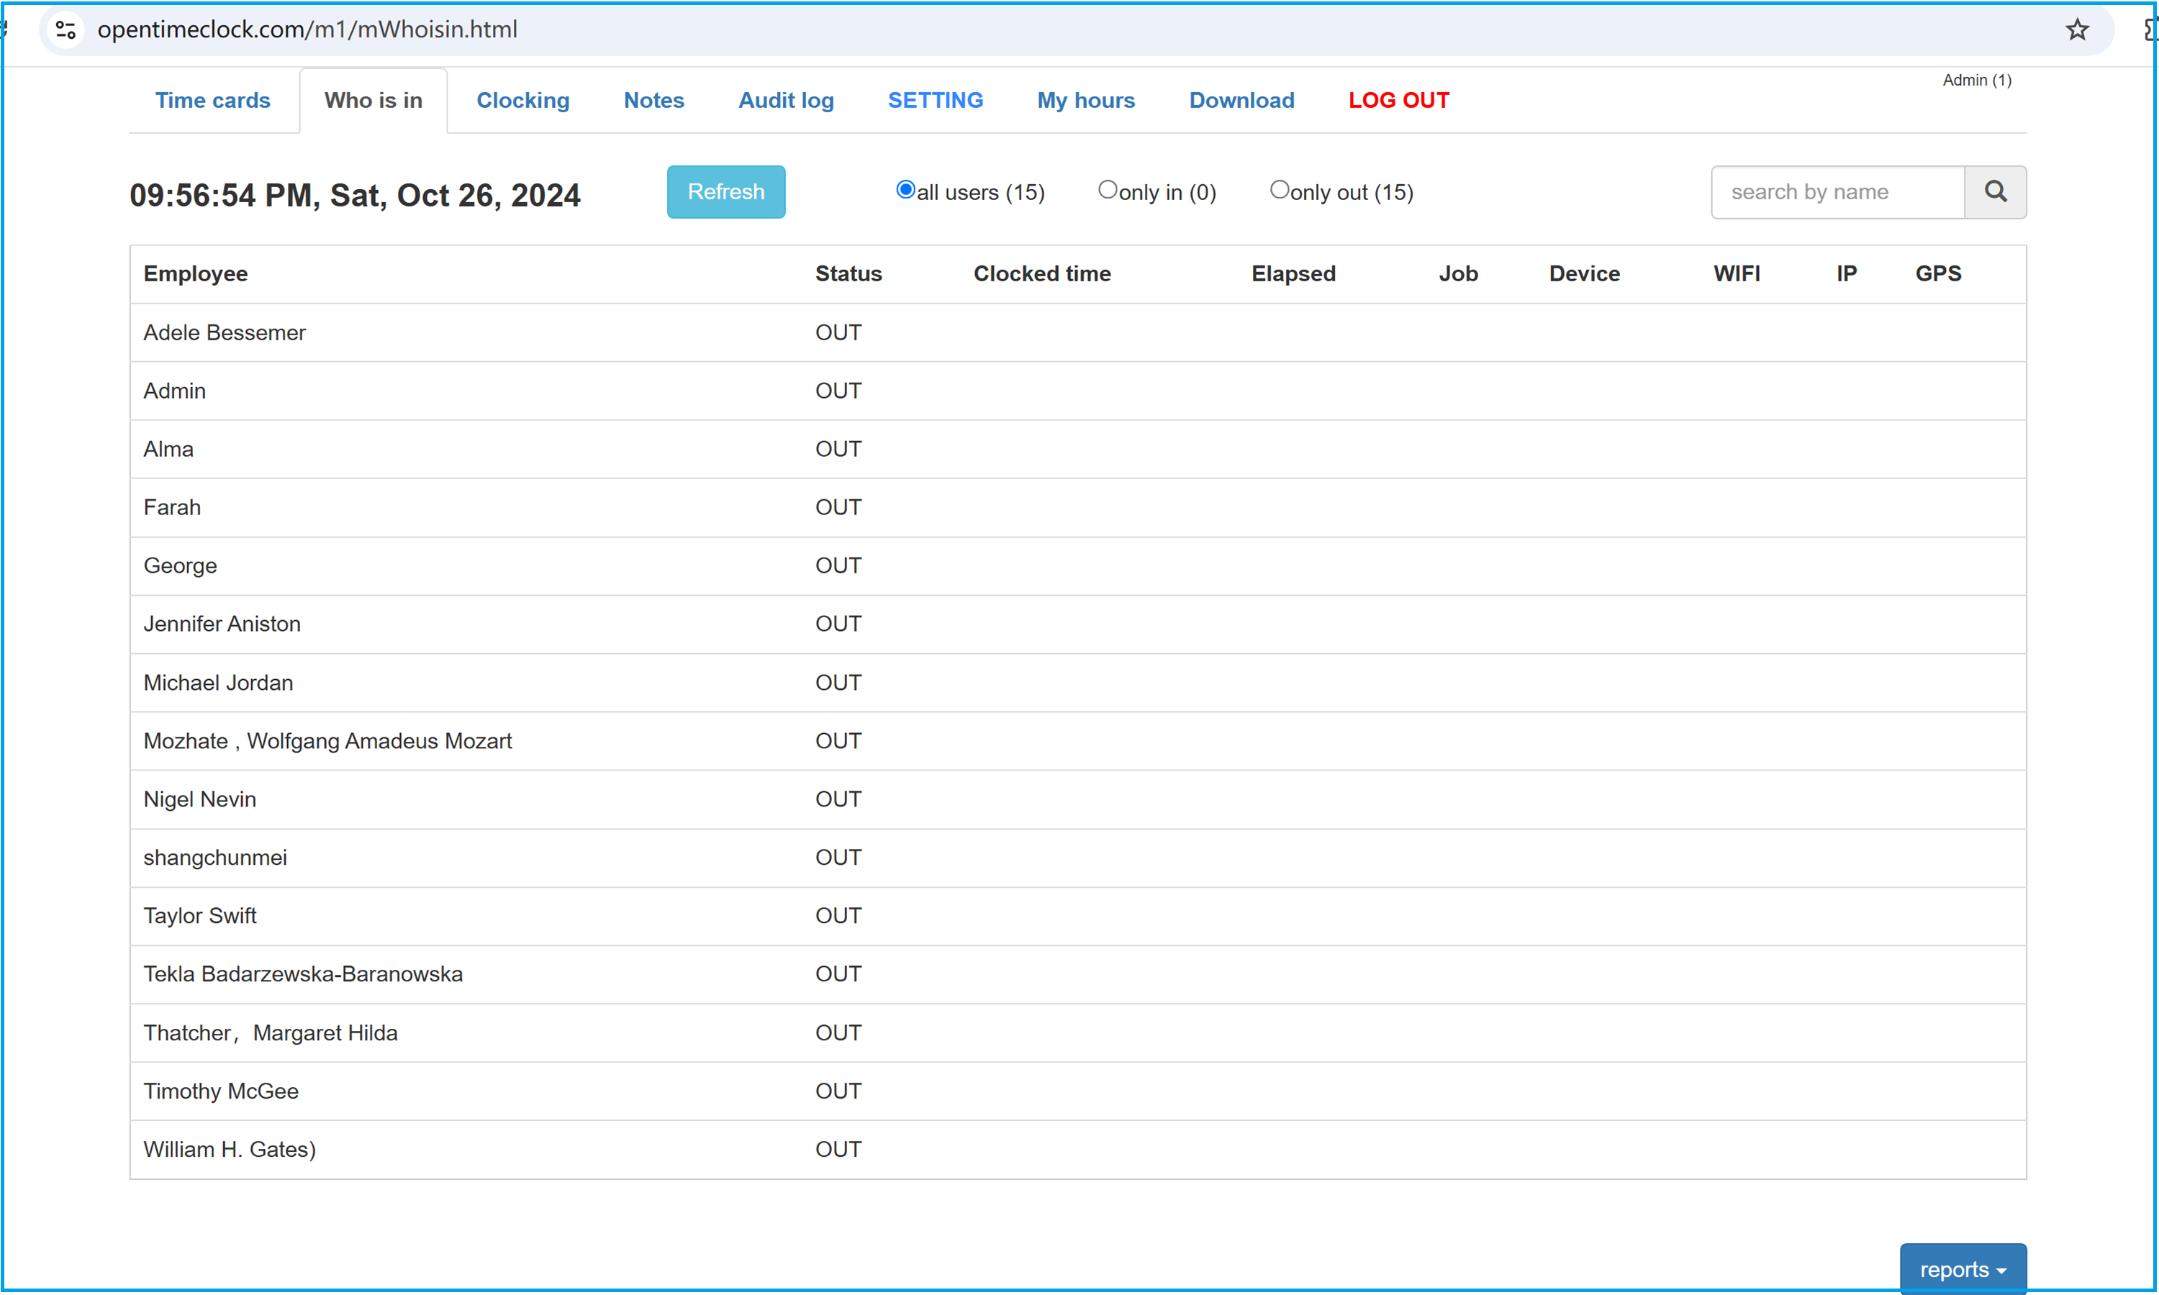Click the LOG OUT link
The image size is (2159, 1295).
tap(1399, 100)
